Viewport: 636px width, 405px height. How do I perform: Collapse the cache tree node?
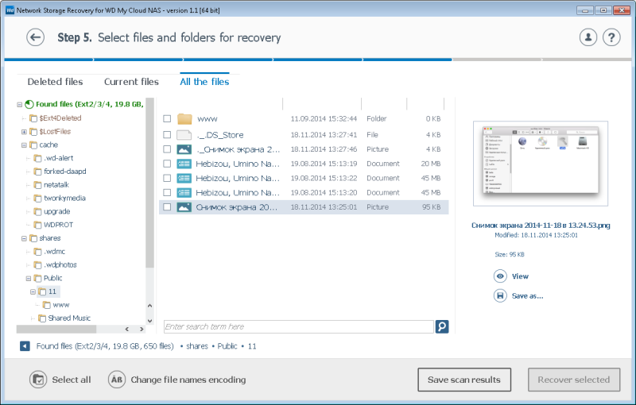(x=24, y=145)
